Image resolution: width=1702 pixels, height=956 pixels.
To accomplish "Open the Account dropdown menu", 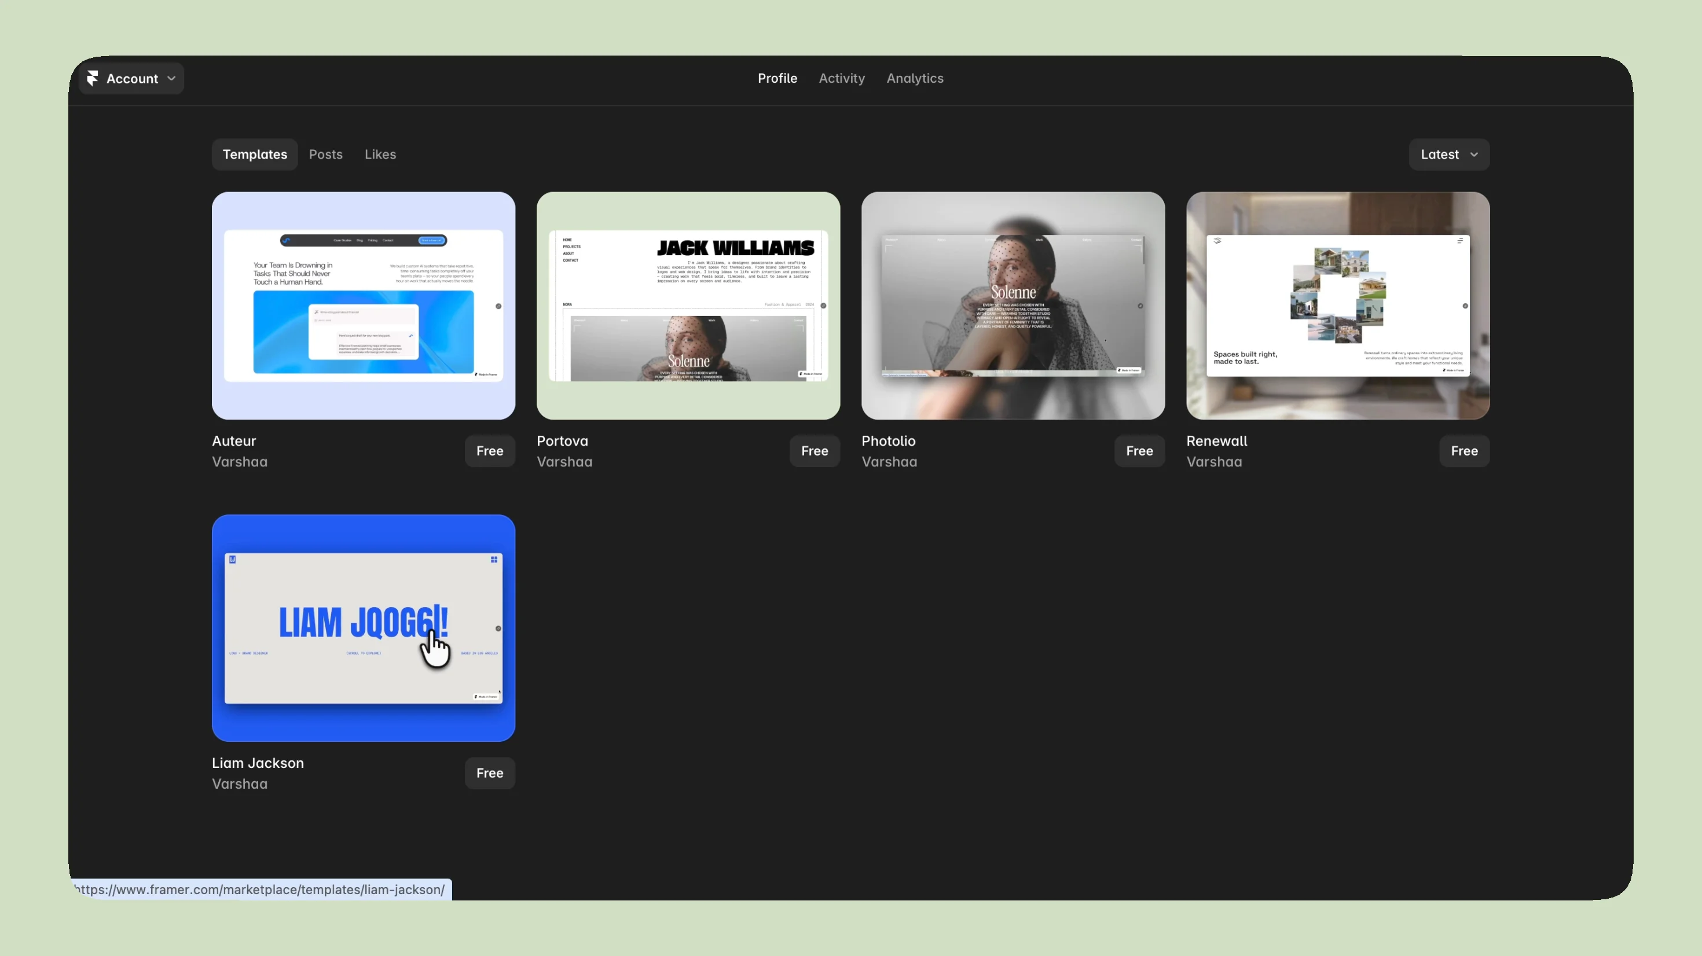I will 131,79.
